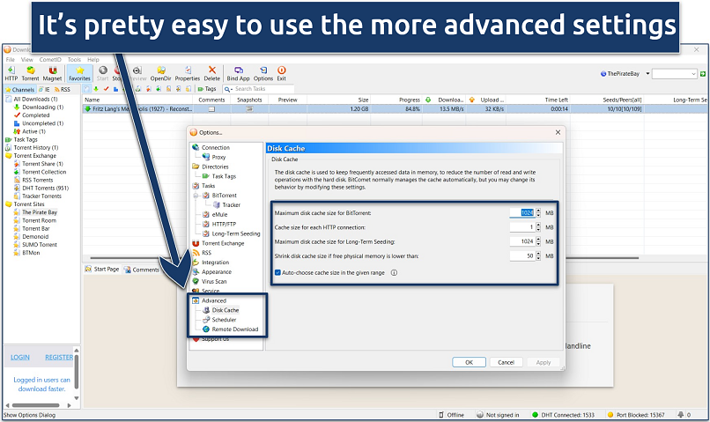Click the info icon beside Auto-choose option

394,272
